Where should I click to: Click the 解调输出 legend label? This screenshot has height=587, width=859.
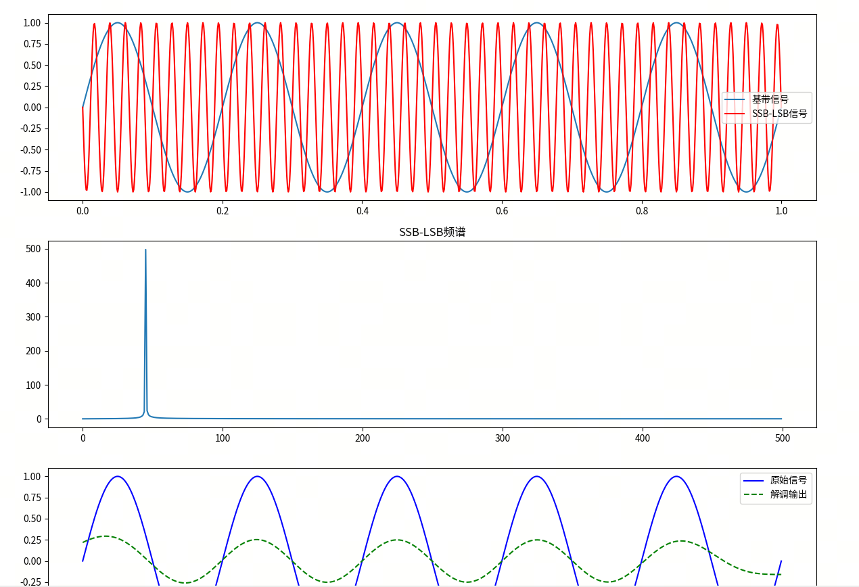[789, 494]
